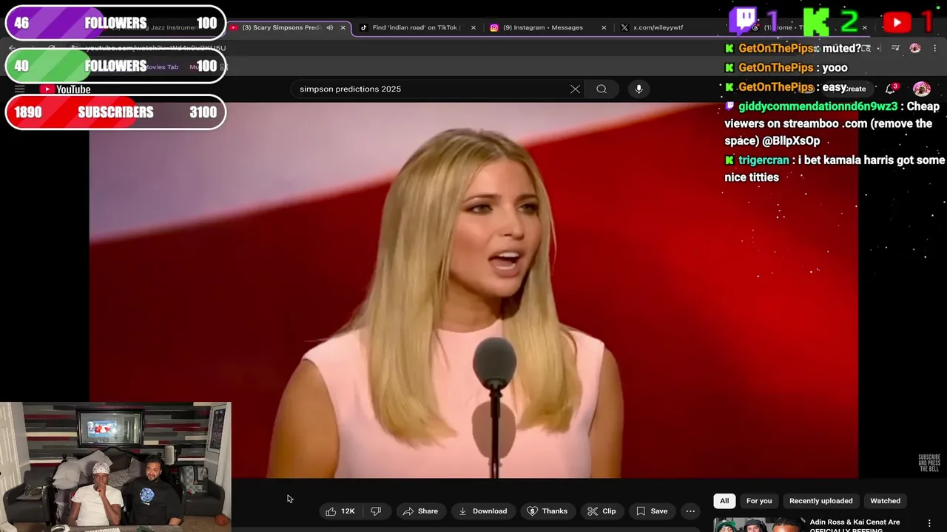
Task: Save the video to a playlist
Action: [x=652, y=511]
